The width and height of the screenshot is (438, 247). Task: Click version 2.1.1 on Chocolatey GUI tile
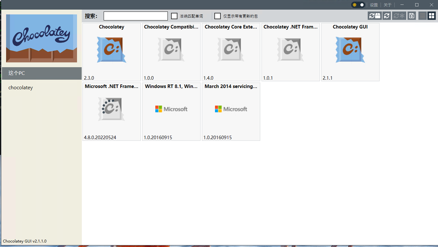tap(328, 78)
